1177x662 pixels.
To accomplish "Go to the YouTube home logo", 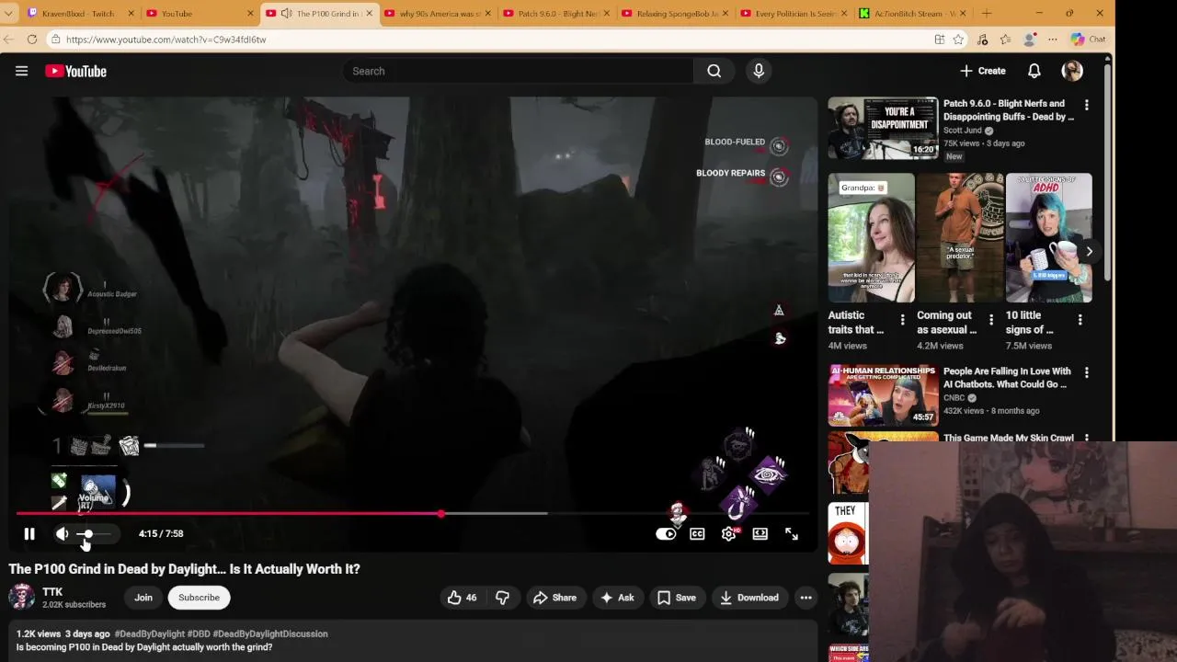I will 75,71.
